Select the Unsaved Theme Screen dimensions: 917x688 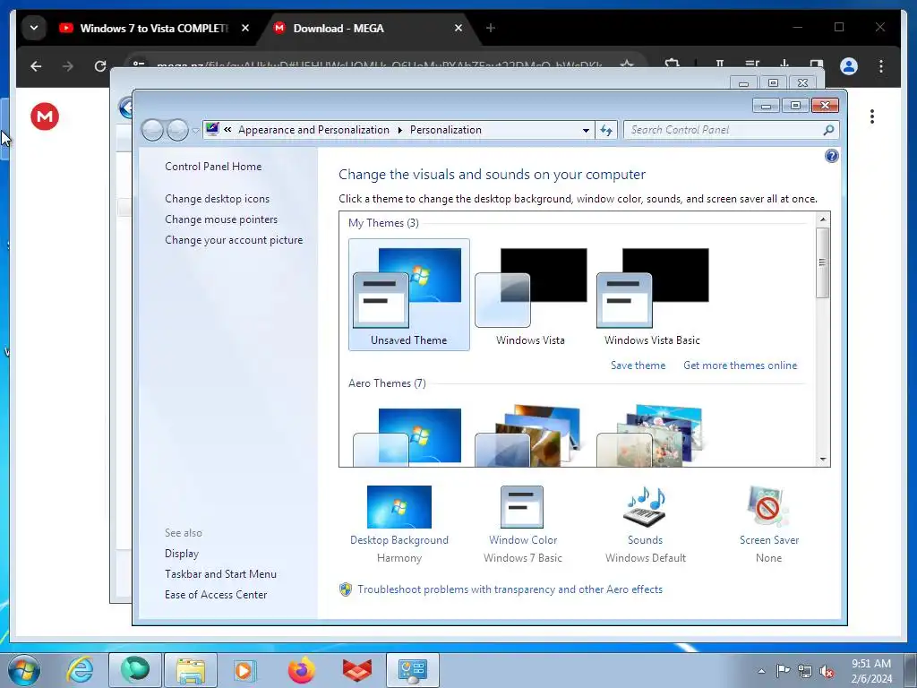[x=408, y=295]
